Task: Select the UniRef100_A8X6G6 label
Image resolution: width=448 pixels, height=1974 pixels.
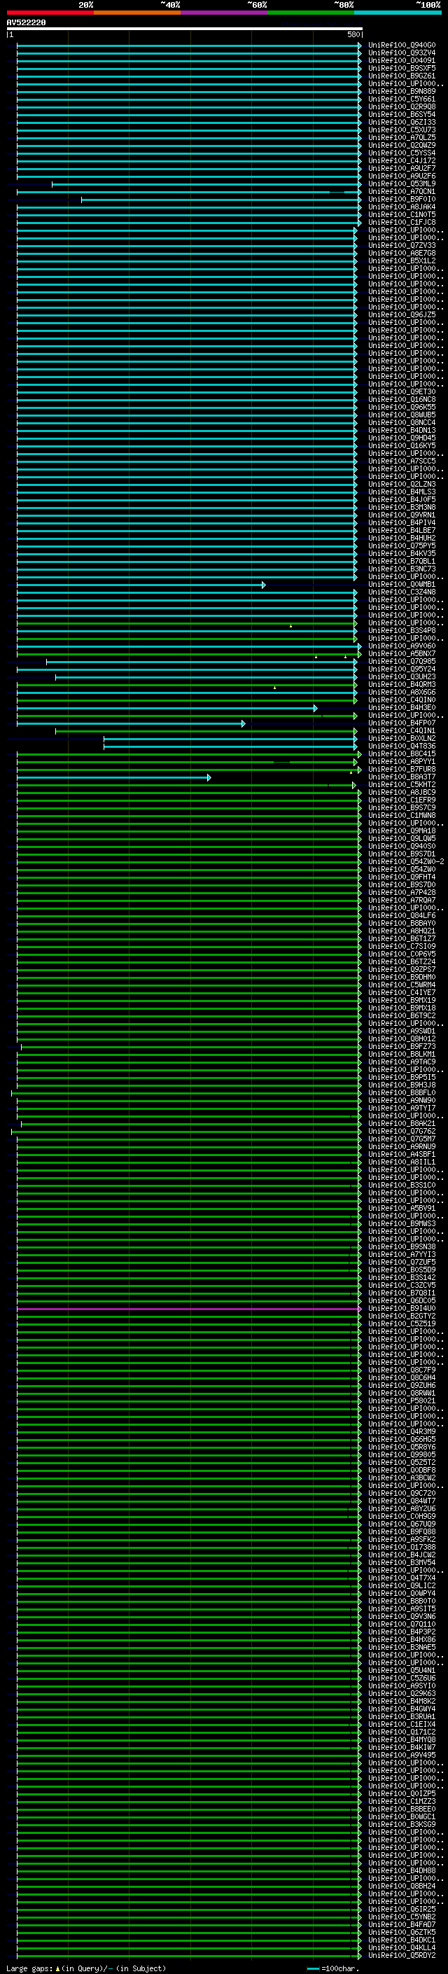Action: pos(401,693)
